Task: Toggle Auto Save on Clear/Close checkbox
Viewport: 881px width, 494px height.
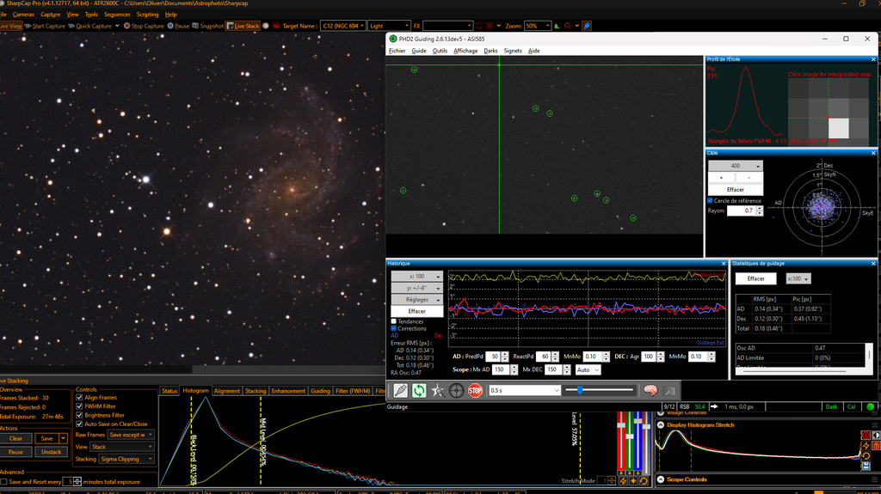Action: tap(79, 424)
